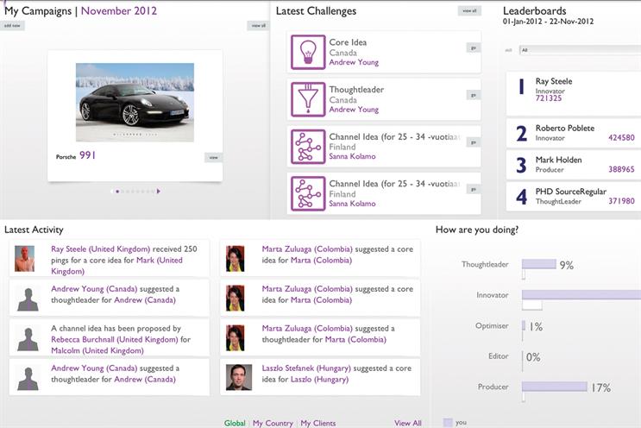
Task: Switch activity filter to My Country
Action: pos(273,423)
